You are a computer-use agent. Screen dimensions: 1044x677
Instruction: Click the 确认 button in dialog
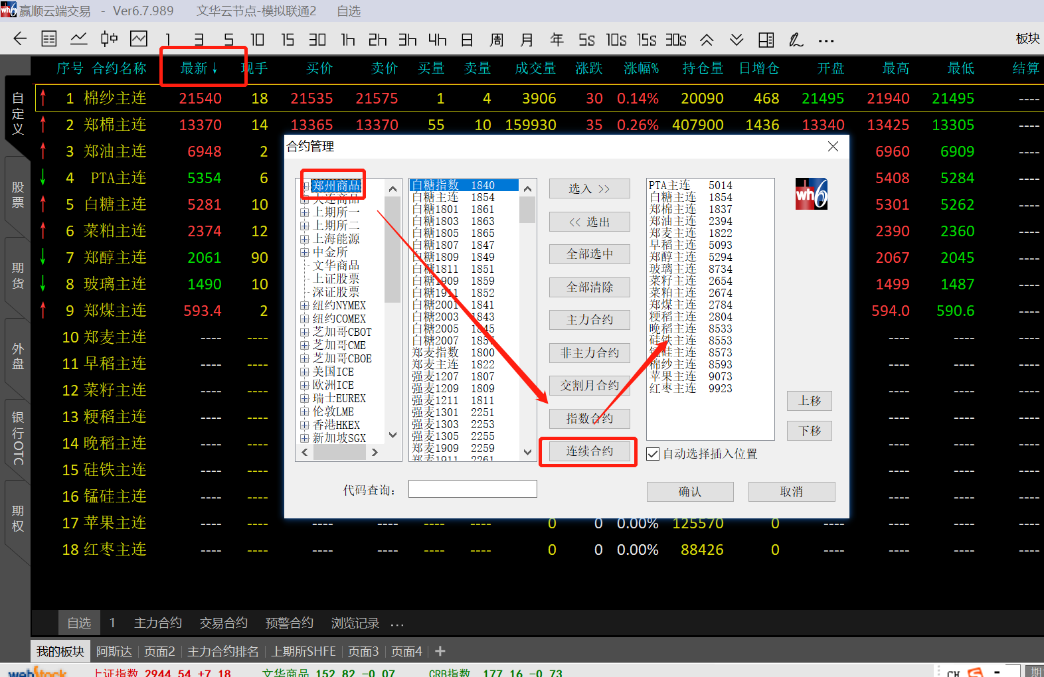click(x=690, y=492)
